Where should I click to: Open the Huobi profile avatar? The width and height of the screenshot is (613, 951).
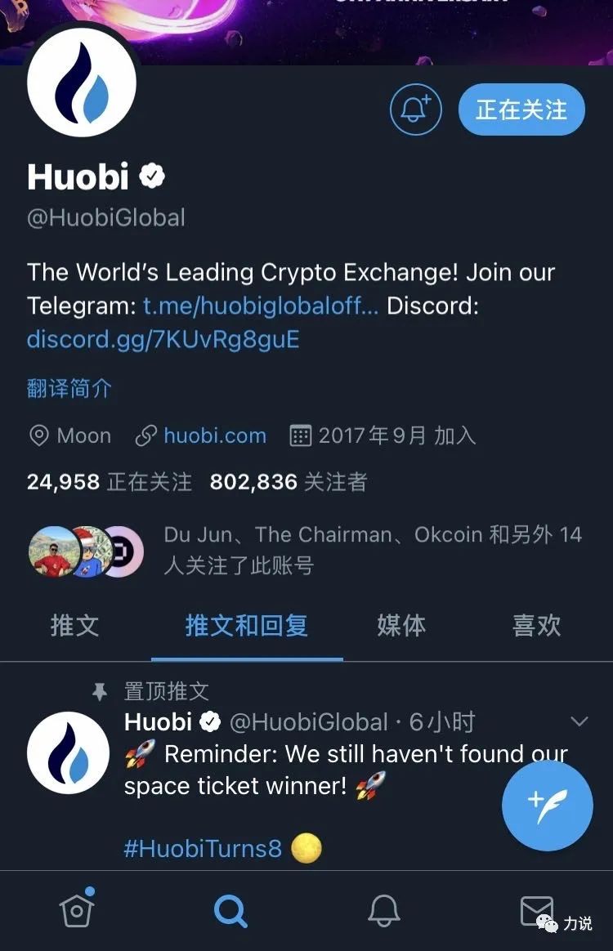coord(82,82)
